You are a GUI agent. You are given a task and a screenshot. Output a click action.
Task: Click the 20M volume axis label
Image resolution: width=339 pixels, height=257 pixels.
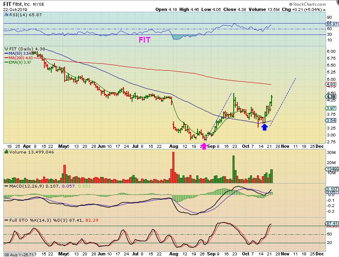coord(331,163)
